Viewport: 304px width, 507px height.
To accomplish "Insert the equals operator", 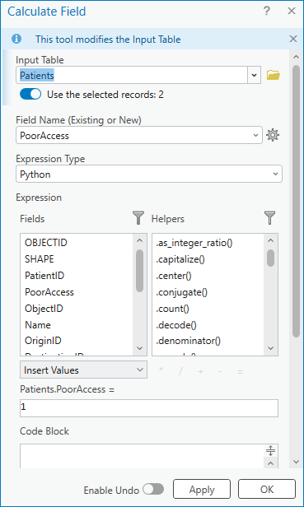I will (240, 371).
